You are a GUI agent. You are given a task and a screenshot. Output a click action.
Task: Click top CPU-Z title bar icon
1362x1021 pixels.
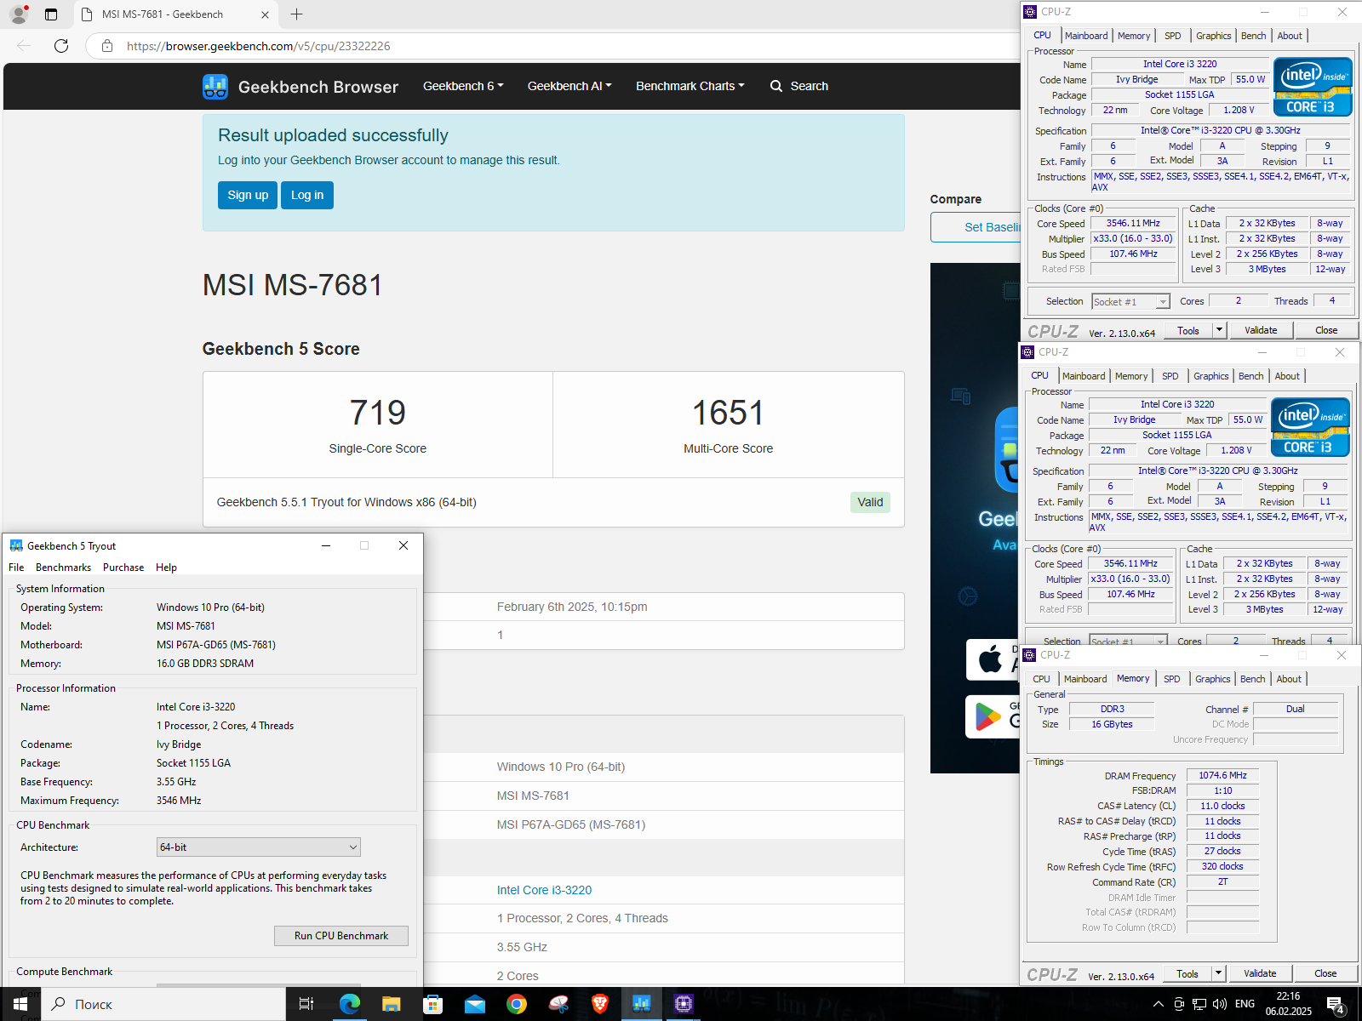coord(1030,12)
